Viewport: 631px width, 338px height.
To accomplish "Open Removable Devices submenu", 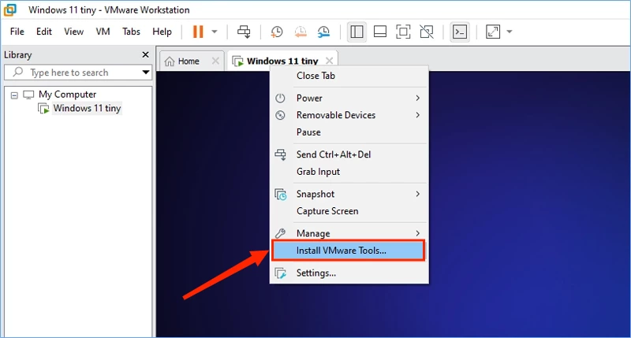I will point(349,115).
